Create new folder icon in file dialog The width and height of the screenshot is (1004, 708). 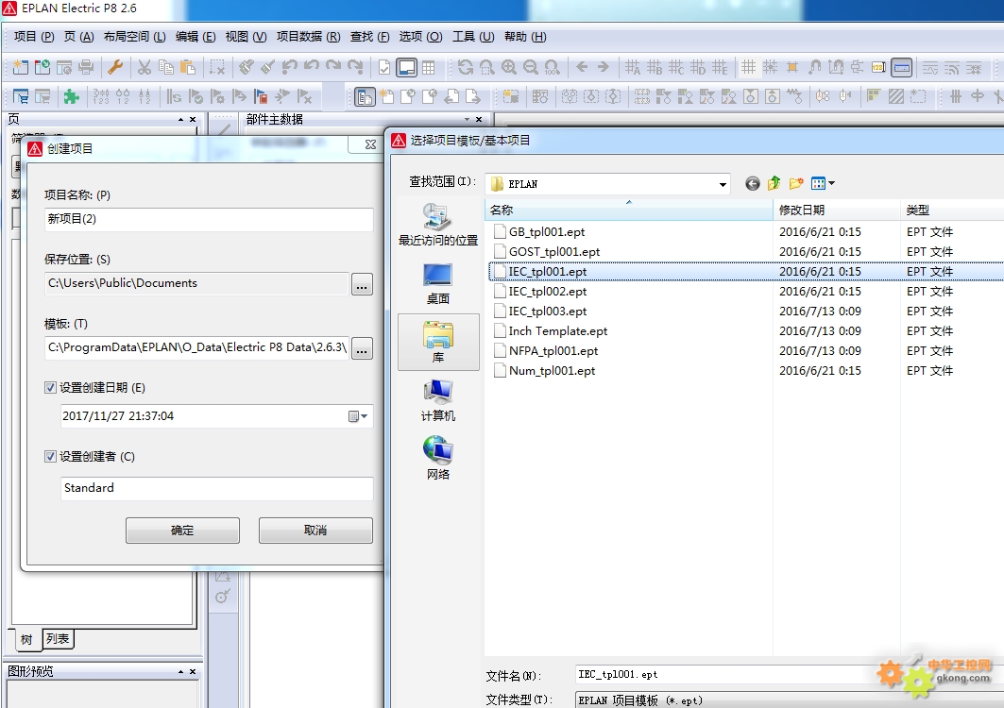click(796, 184)
